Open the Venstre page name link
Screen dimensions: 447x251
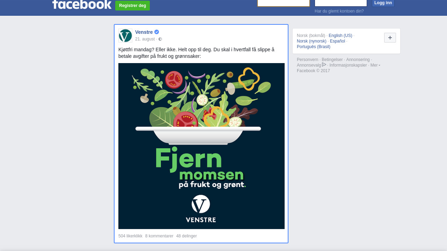tap(144, 32)
